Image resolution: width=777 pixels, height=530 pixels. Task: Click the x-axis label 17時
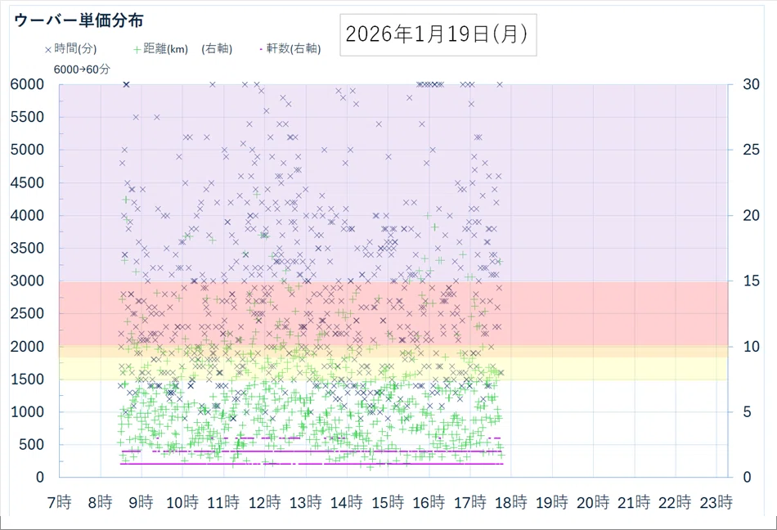click(x=470, y=503)
